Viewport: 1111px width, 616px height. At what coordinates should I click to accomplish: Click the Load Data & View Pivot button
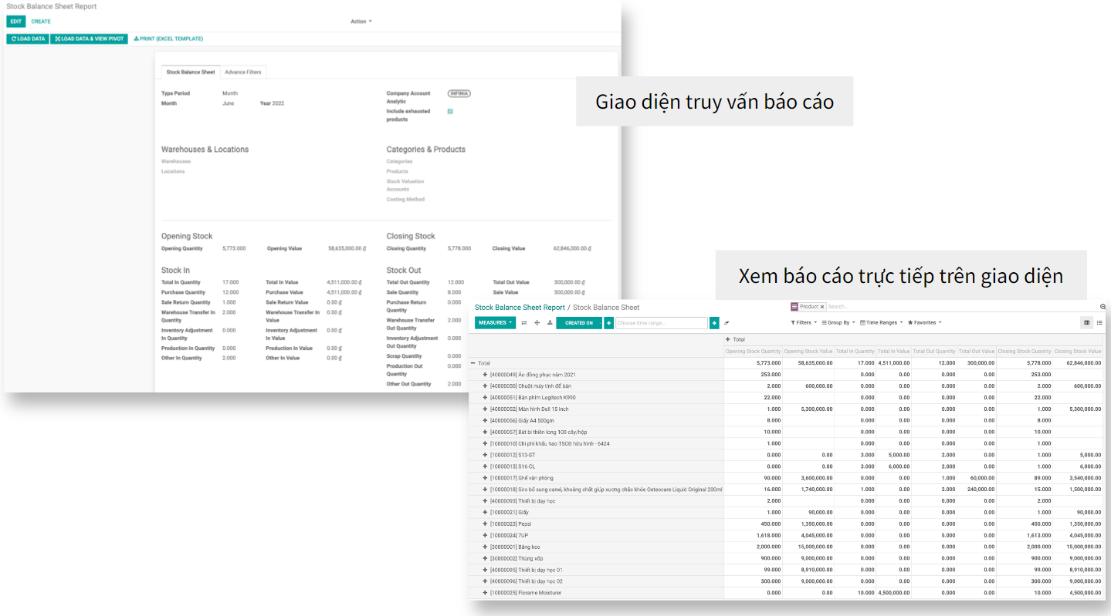89,39
